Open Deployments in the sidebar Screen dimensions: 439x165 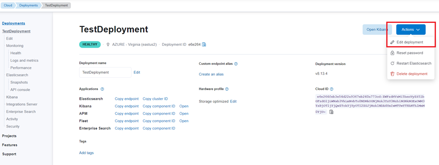tap(14, 23)
